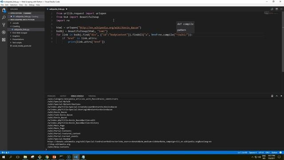The width and height of the screenshot is (284, 160).
Task: Open the Selection menu
Action: 14,5
